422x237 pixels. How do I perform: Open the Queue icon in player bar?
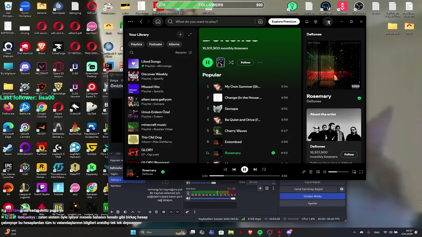tap(311, 172)
